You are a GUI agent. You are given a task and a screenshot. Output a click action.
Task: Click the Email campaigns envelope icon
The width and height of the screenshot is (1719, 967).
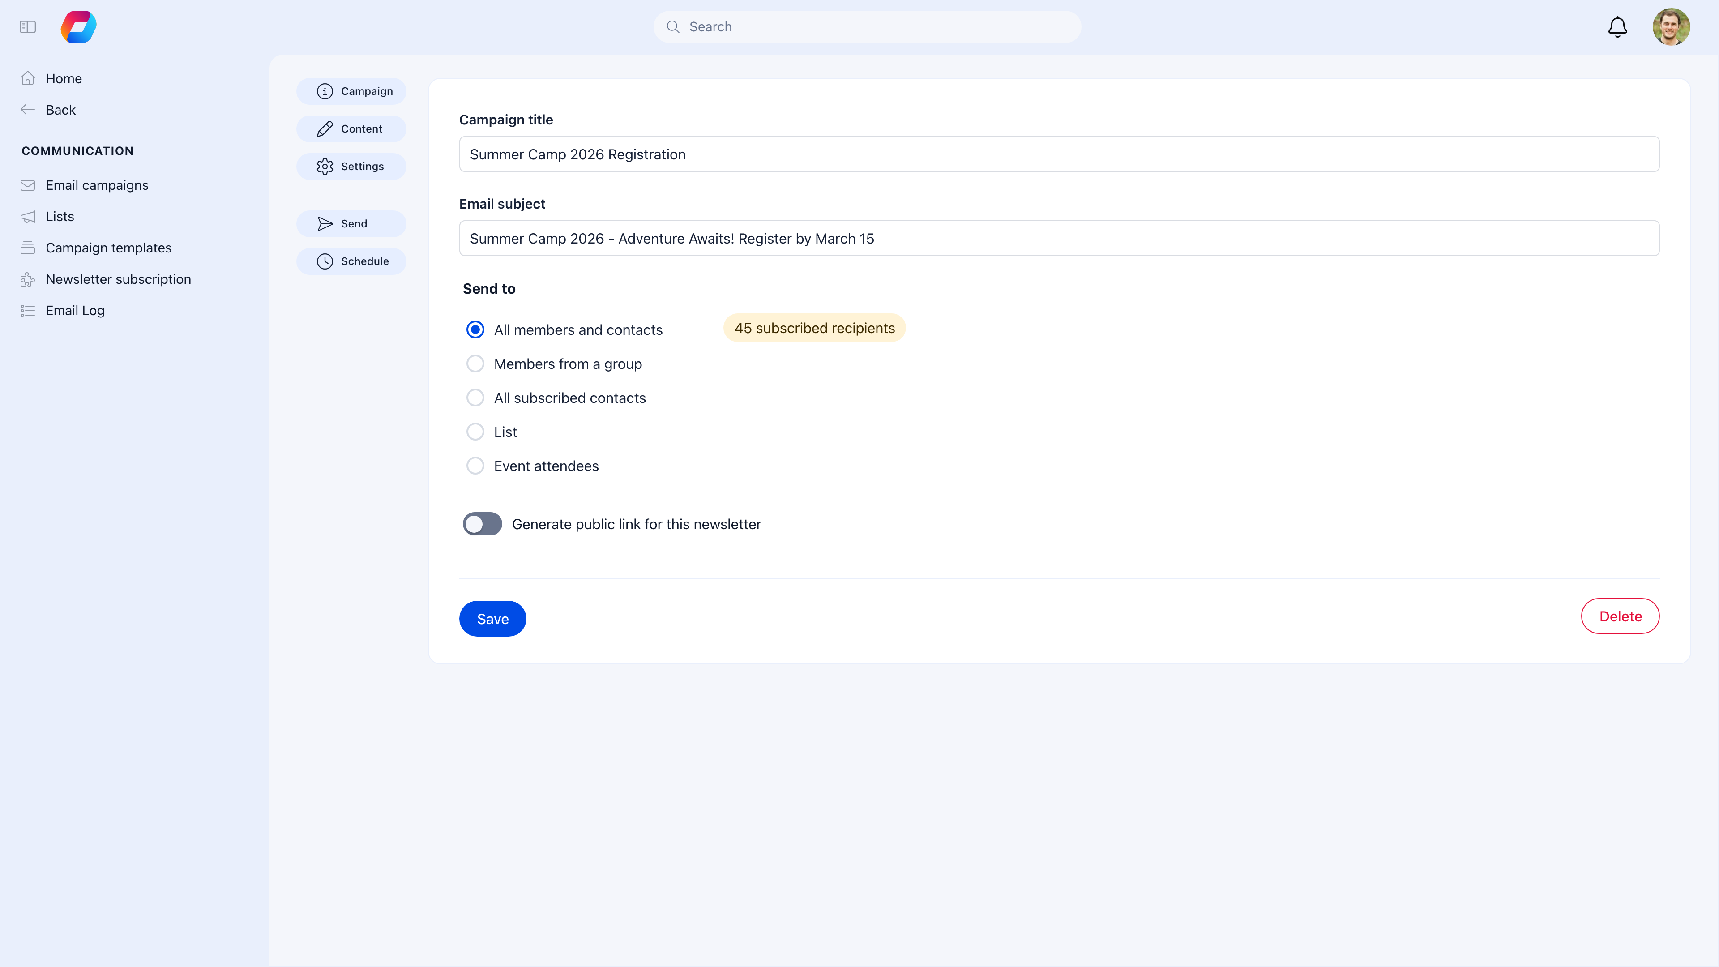[x=27, y=185]
